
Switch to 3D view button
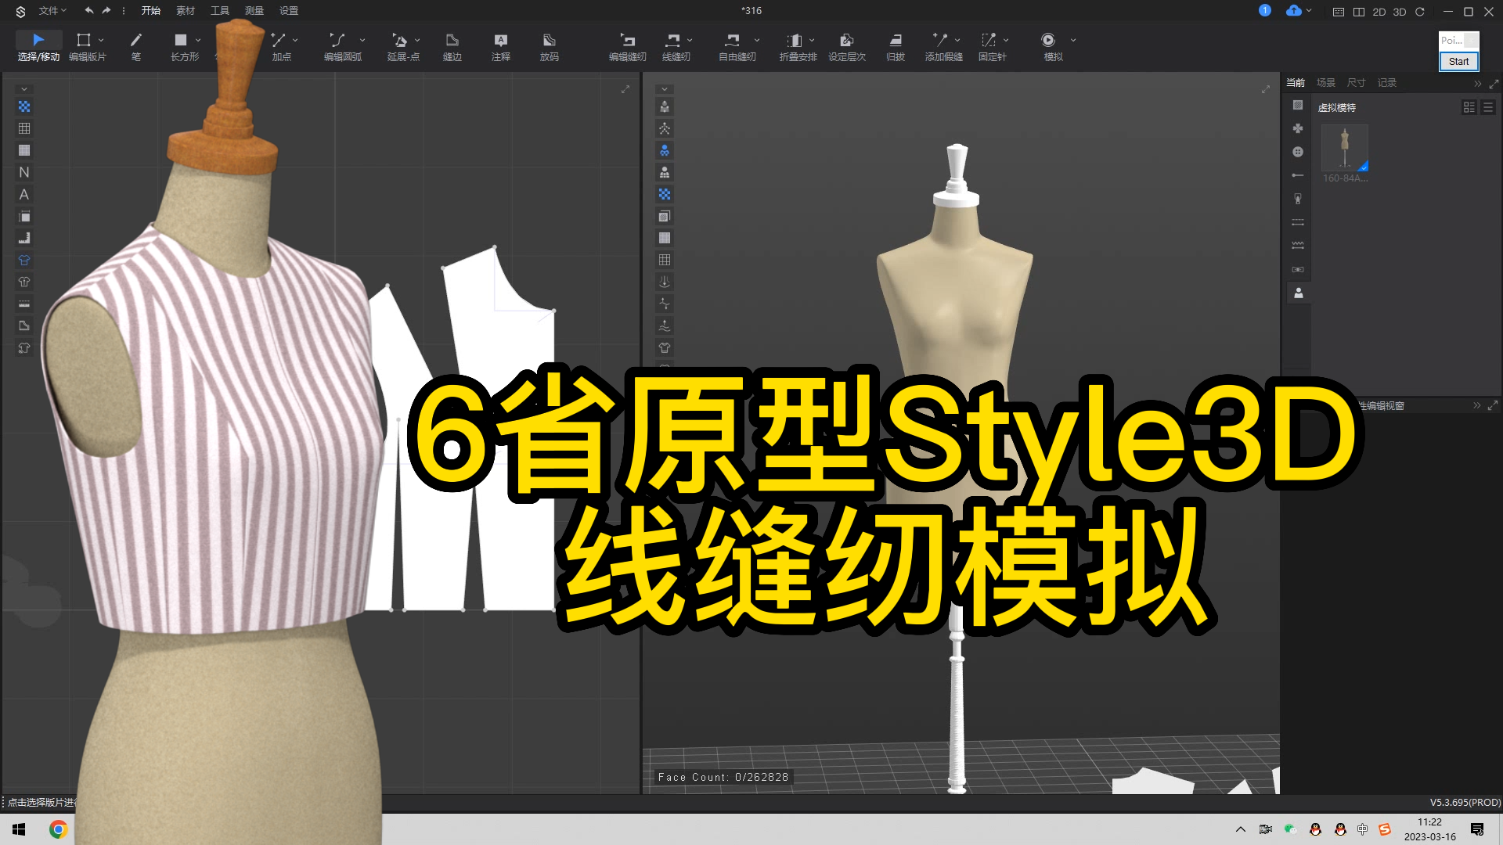pos(1400,12)
